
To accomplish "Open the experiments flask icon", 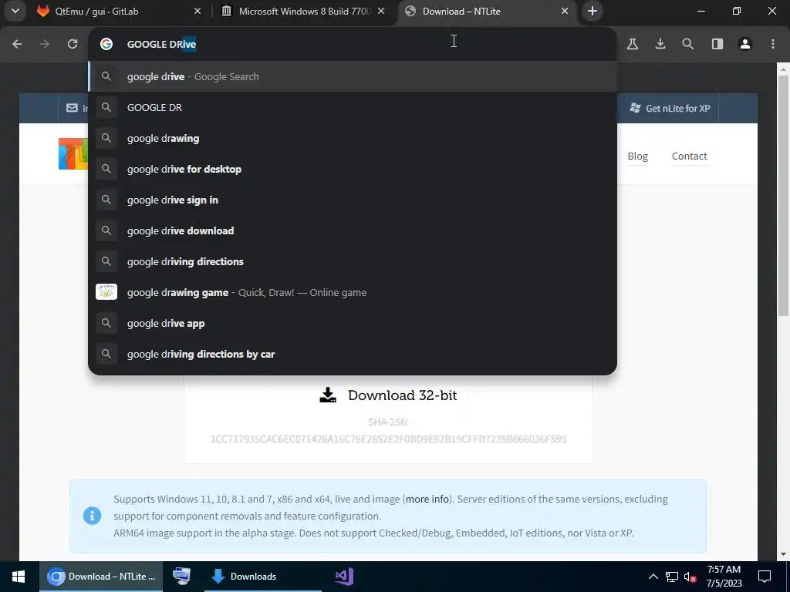I will [633, 44].
